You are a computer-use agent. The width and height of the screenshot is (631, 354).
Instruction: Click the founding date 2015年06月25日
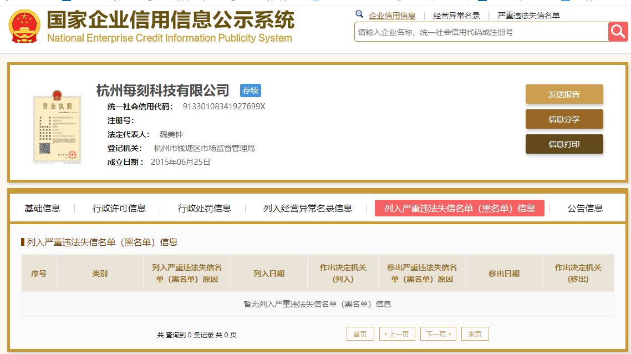point(181,162)
